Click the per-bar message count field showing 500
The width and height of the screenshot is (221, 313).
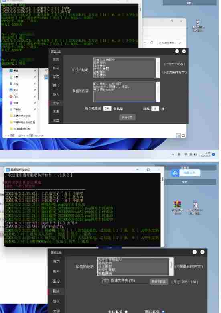coord(107,108)
